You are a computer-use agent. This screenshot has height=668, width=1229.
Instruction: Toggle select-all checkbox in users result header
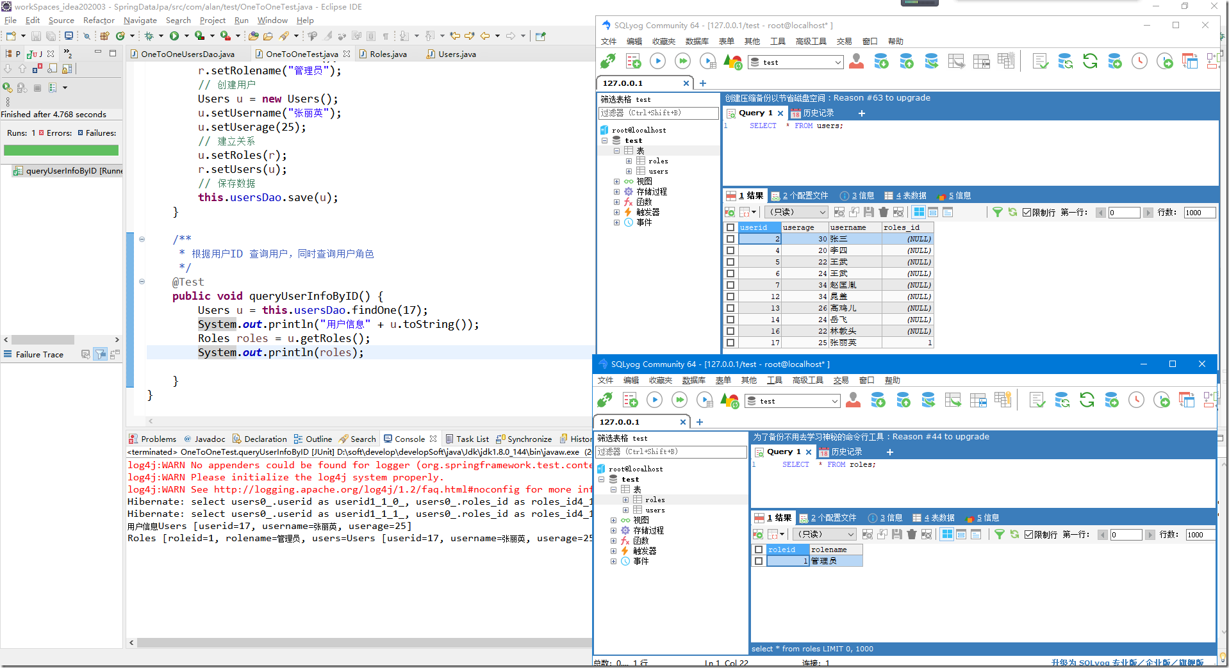pyautogui.click(x=730, y=227)
